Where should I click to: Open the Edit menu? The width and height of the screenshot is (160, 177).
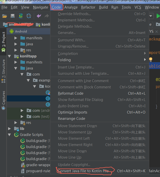click(x=14, y=7)
